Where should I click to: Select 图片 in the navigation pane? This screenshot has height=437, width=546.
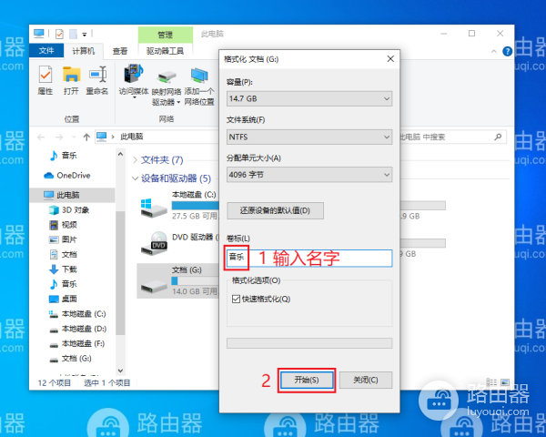click(63, 239)
